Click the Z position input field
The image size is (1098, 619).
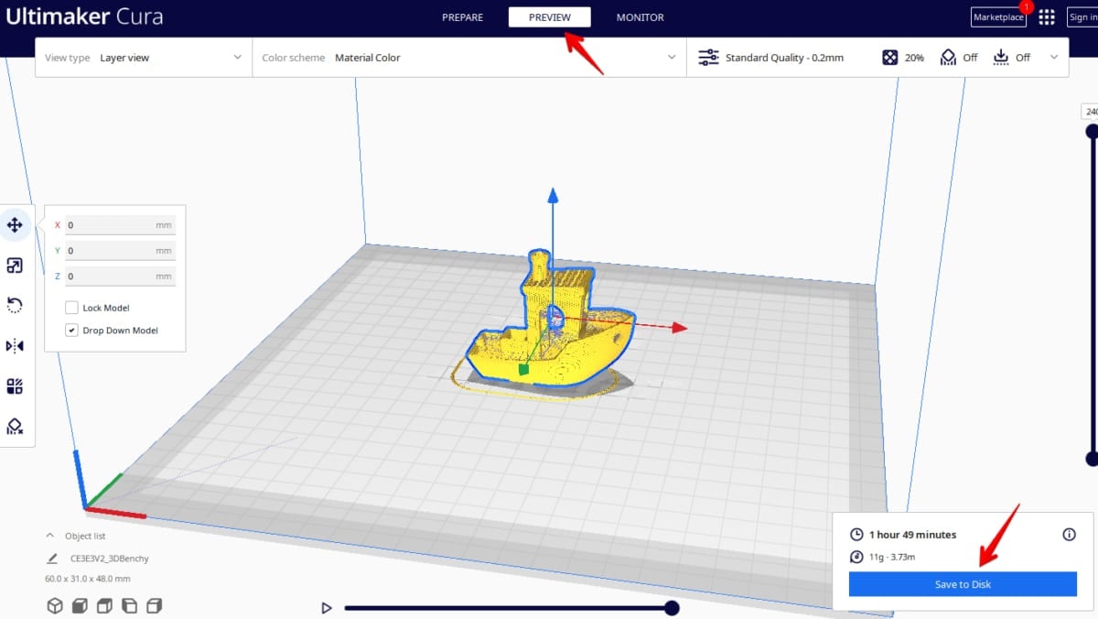click(120, 277)
